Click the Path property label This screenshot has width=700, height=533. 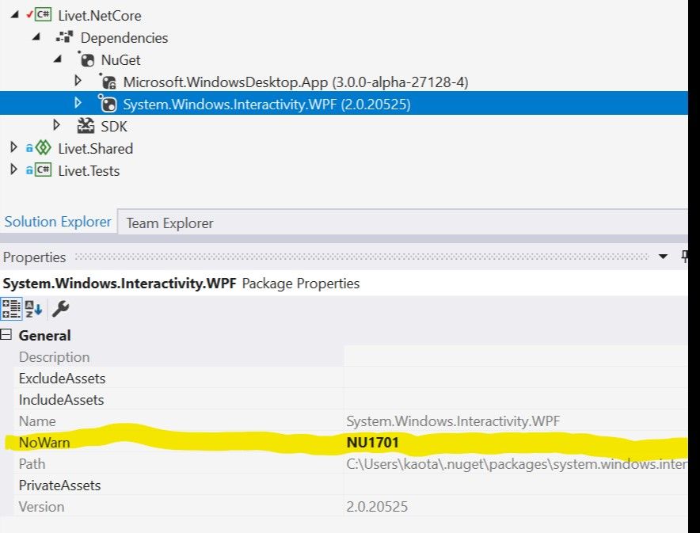(x=32, y=464)
